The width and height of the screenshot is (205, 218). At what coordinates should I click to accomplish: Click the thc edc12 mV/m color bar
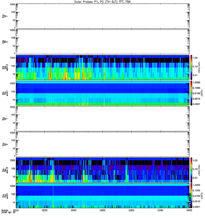(x=191, y=170)
